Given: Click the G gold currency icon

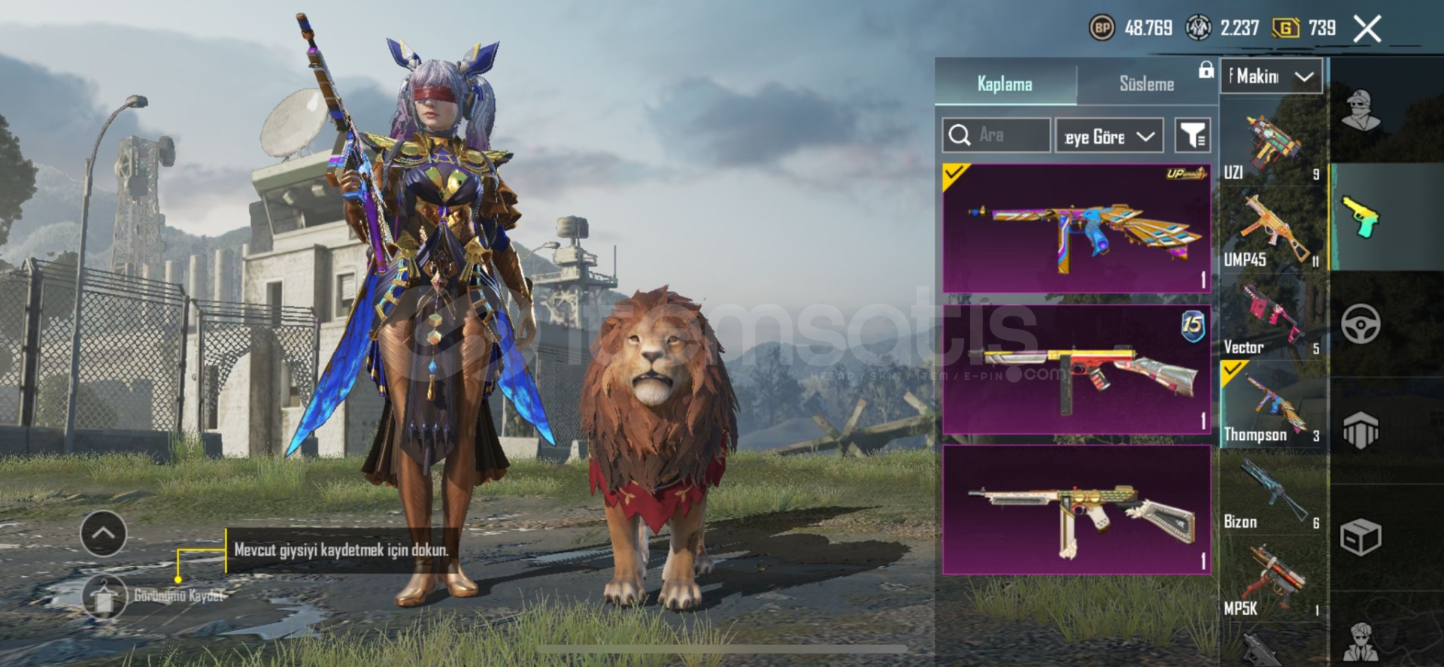Looking at the screenshot, I should 1285,29.
